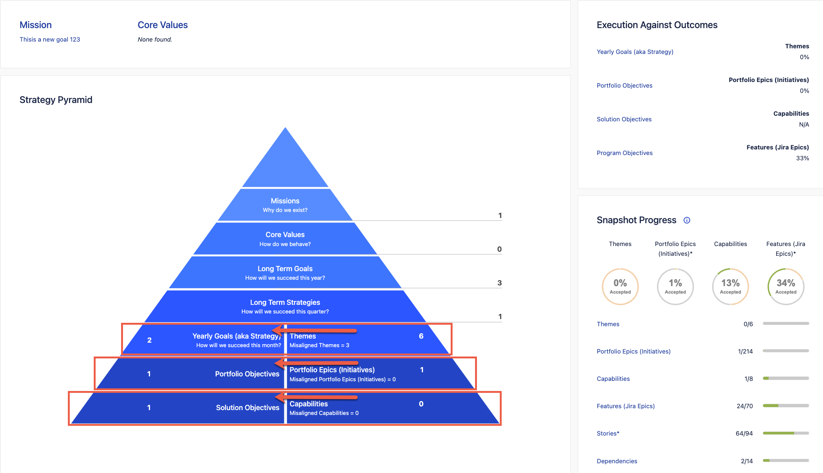Click the Features 34% Accepted circle
This screenshot has height=473, width=823.
pyautogui.click(x=786, y=286)
